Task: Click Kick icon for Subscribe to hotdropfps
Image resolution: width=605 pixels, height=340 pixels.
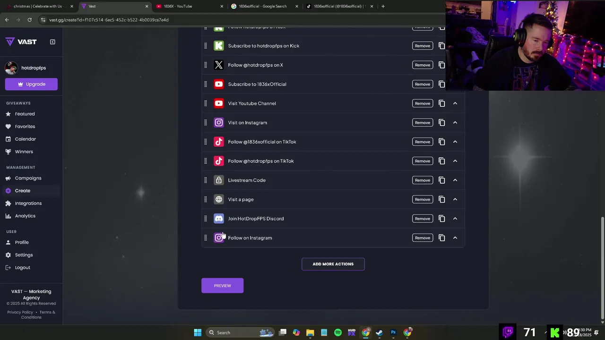Action: [218, 46]
